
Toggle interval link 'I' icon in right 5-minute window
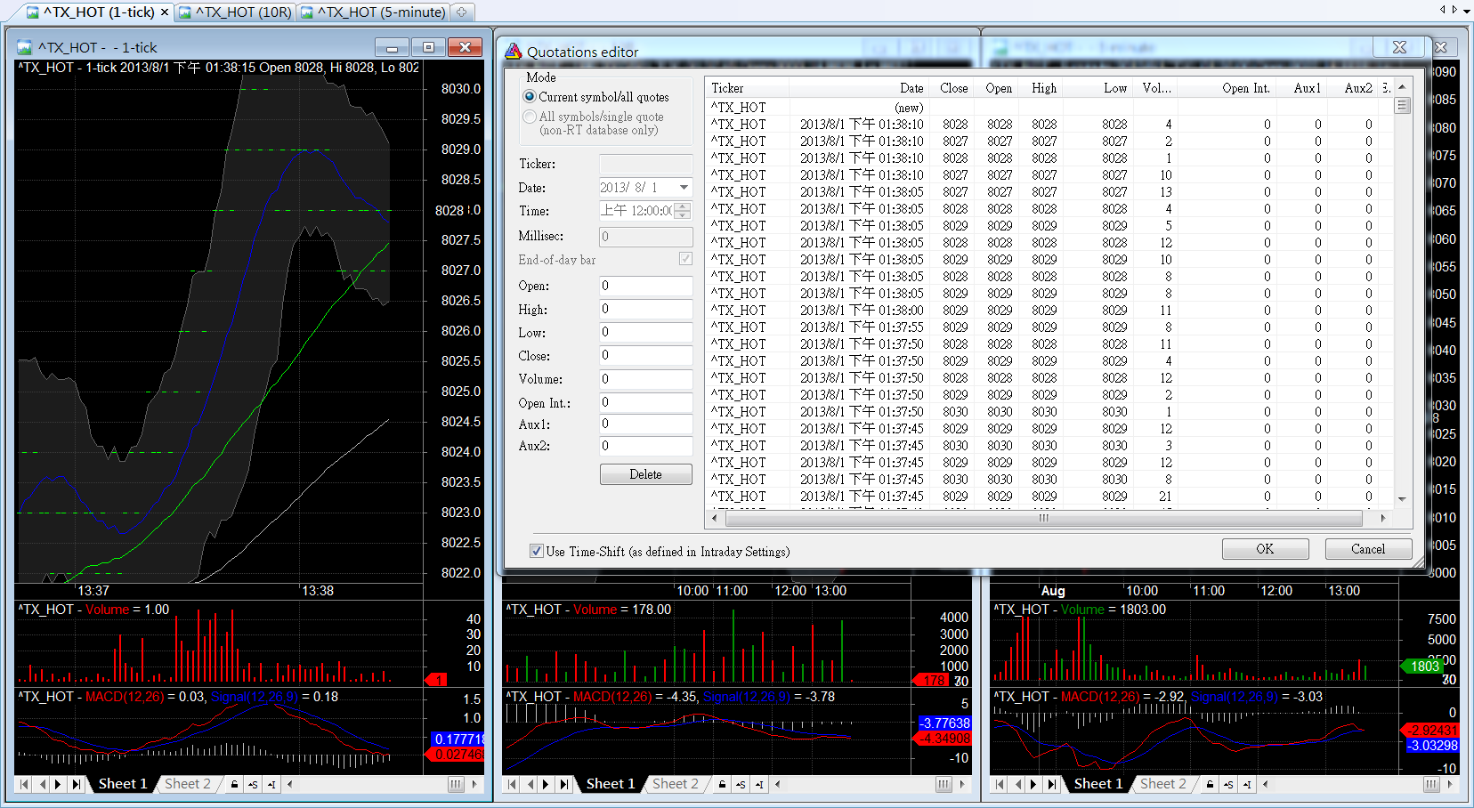1247,784
